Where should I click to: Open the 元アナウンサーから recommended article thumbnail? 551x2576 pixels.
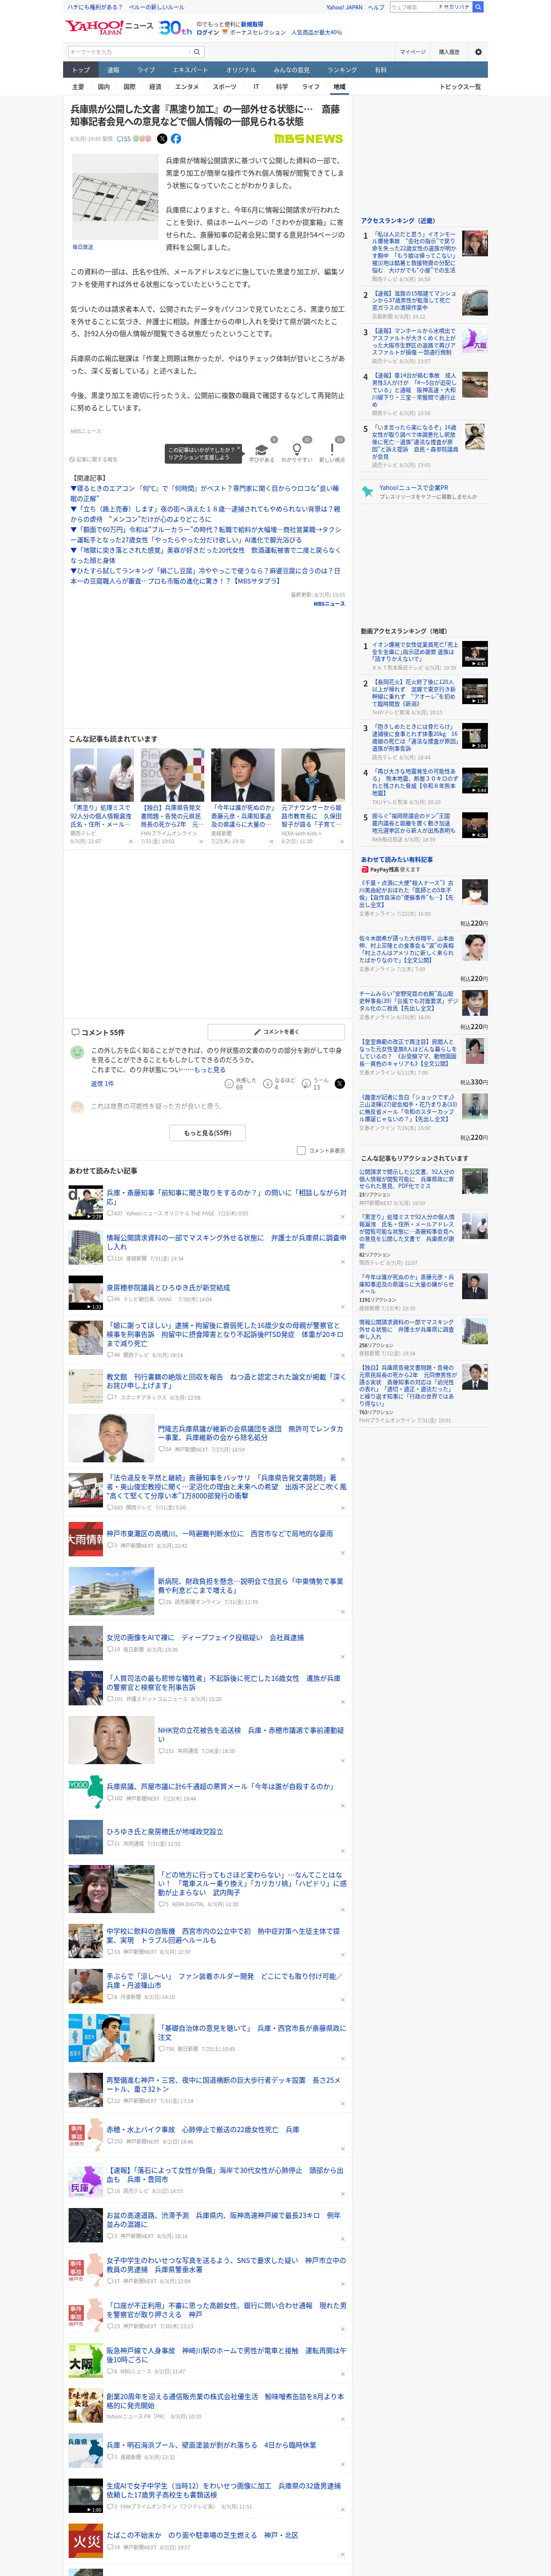[312, 775]
